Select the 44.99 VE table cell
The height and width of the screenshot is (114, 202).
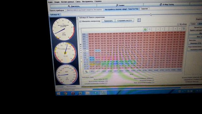click(133, 63)
